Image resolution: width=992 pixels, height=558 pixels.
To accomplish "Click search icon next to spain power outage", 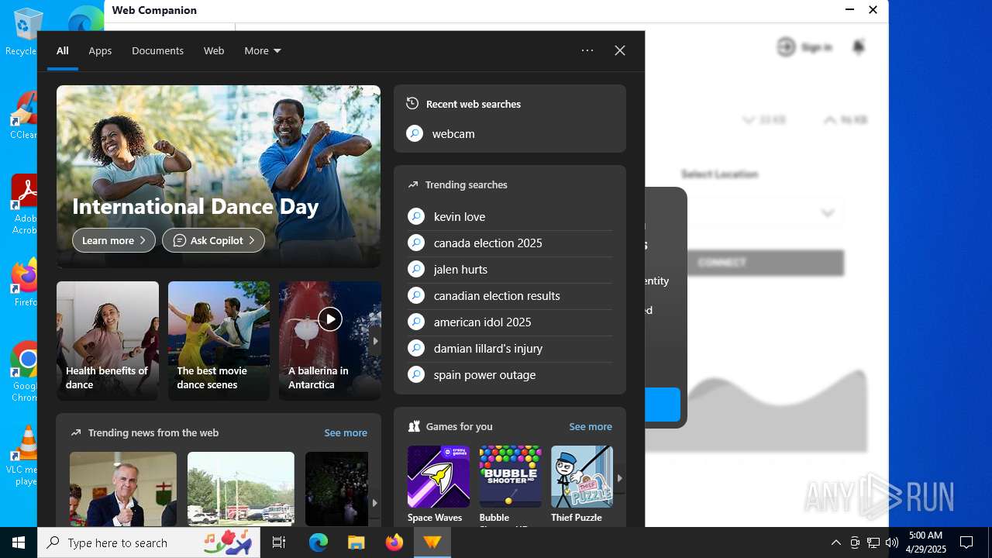I will point(416,375).
